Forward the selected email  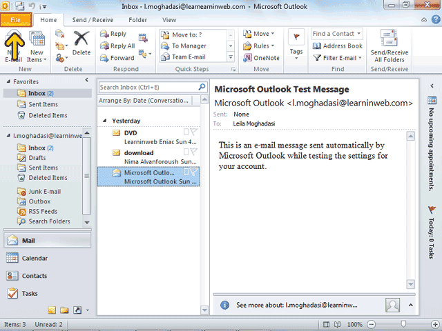click(117, 58)
